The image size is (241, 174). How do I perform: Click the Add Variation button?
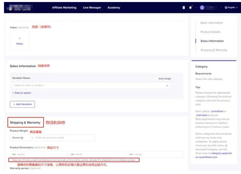tap(23, 104)
